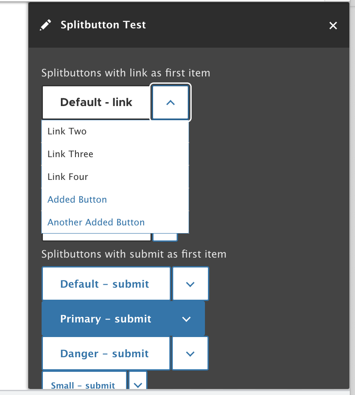Choose Link Three in the dropdown list
The height and width of the screenshot is (395, 355).
pyautogui.click(x=70, y=154)
